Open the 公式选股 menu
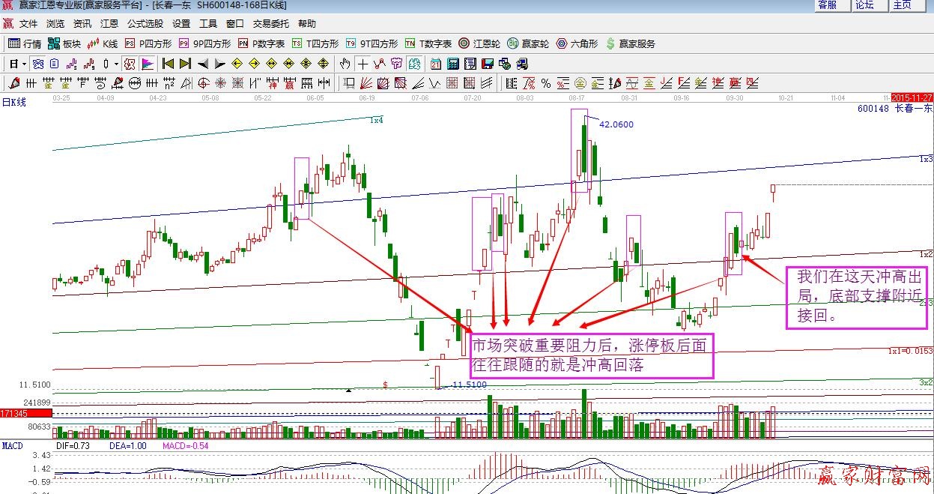Screen dimensions: 934x494 (145, 24)
